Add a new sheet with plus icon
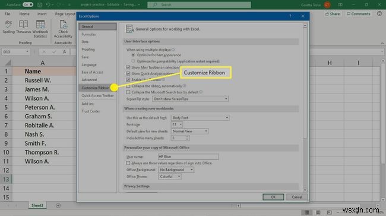The height and width of the screenshot is (216, 386). (x=58, y=205)
